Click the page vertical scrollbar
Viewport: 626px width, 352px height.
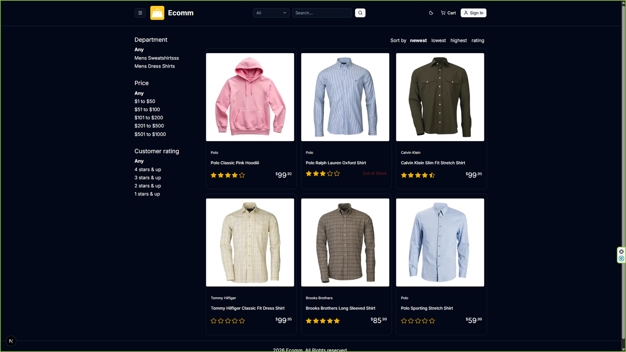(623, 172)
